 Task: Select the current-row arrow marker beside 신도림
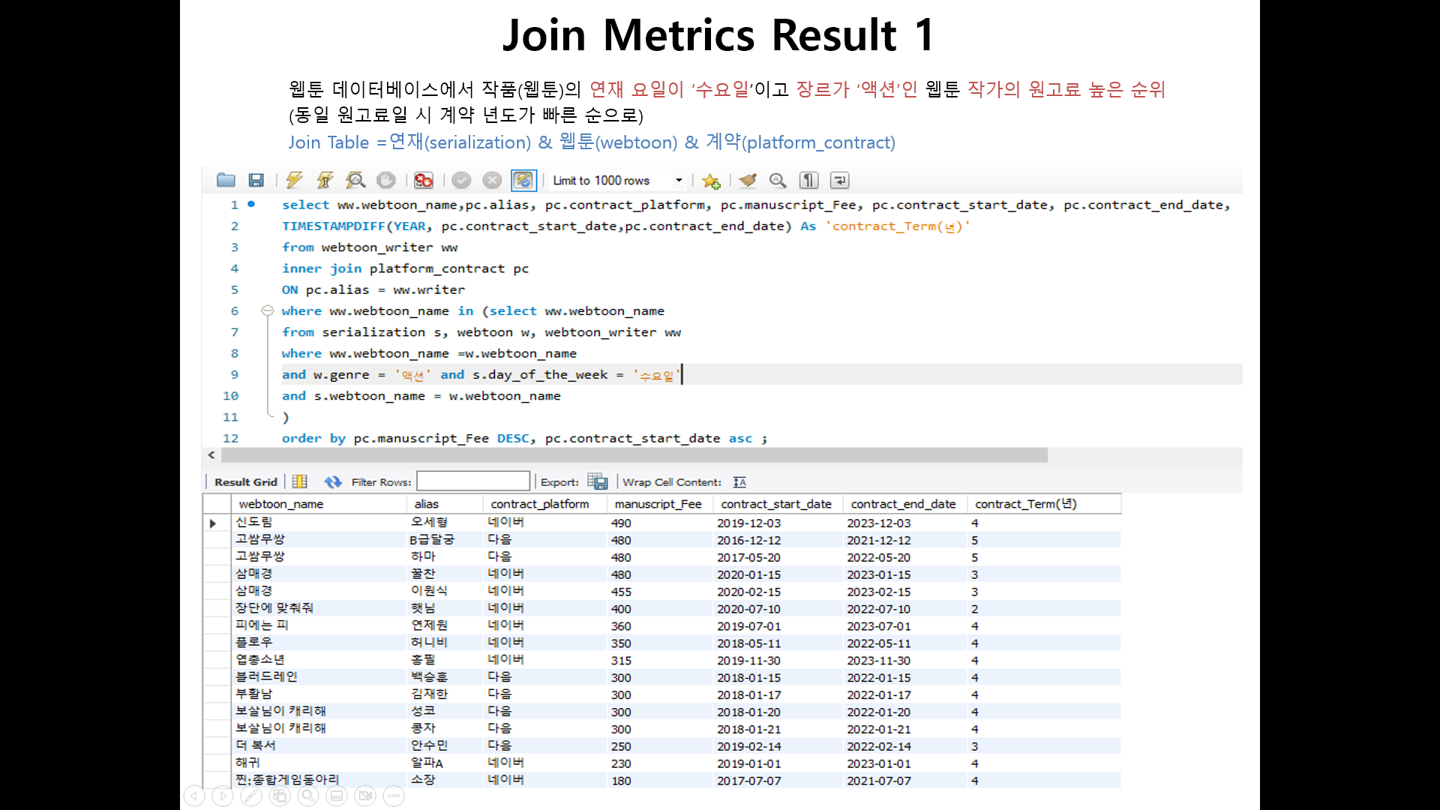tap(213, 523)
